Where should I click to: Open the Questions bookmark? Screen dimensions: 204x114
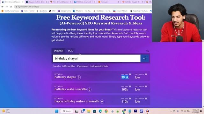tap(42, 11)
